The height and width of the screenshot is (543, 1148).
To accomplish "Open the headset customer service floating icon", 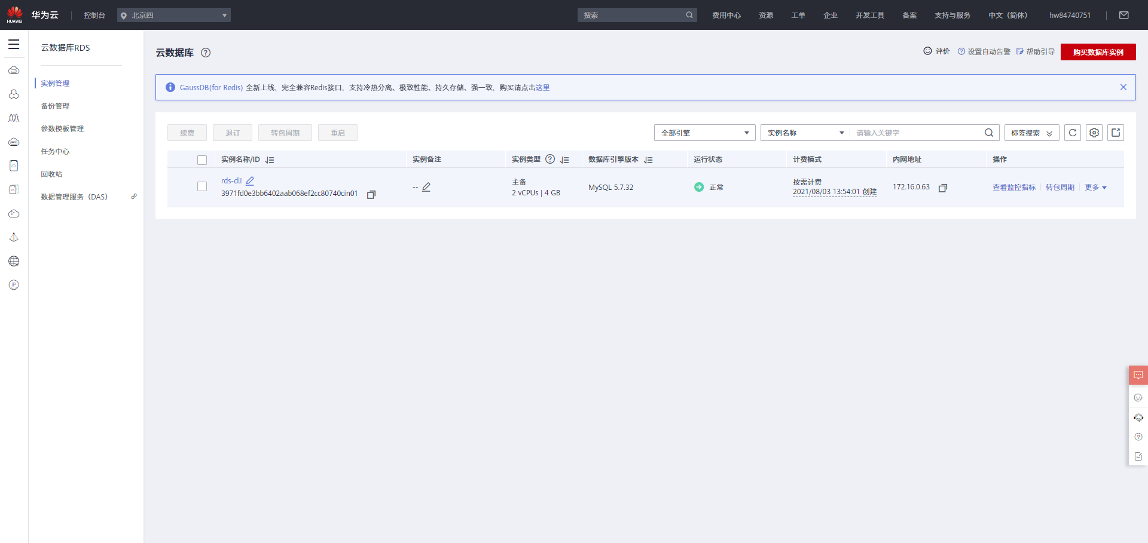I will [1138, 418].
